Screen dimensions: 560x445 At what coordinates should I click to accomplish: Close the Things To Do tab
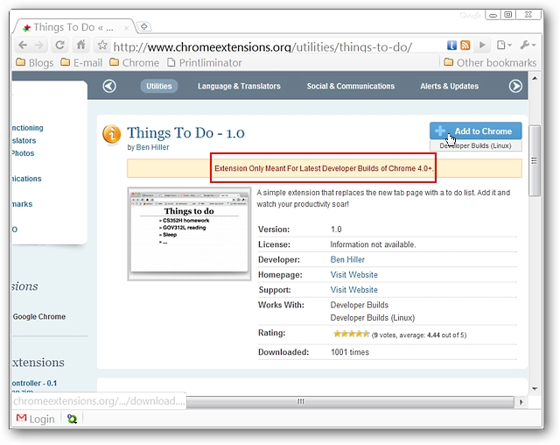tap(126, 28)
